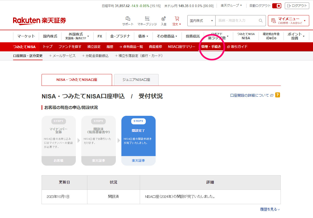
Task: Click the deposit (入金) yen icon
Action: click(164, 19)
